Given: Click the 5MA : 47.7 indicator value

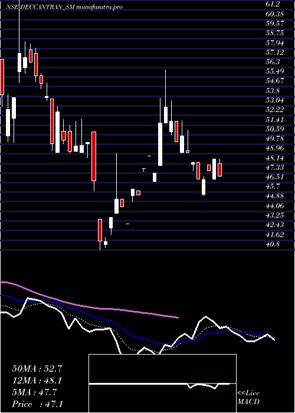Looking at the screenshot, I should pyautogui.click(x=35, y=392).
